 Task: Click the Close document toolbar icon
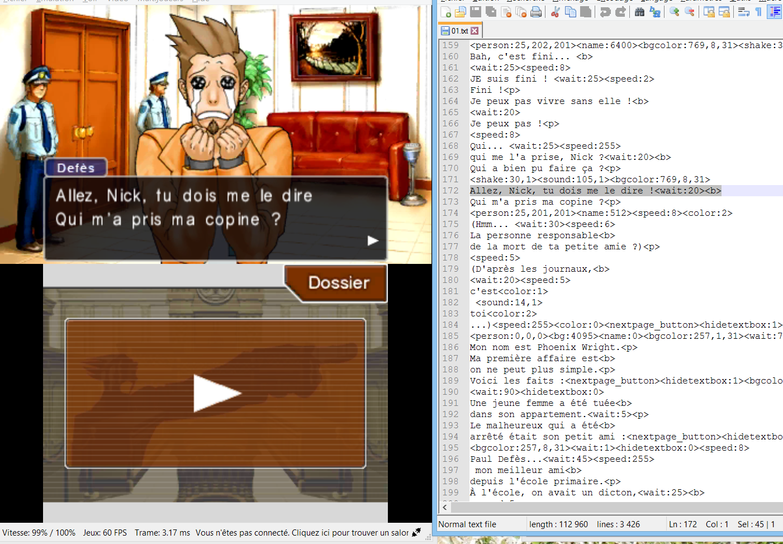(x=506, y=12)
